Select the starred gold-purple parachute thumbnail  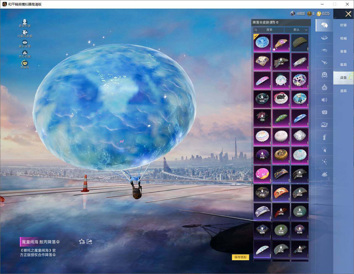(x=281, y=43)
